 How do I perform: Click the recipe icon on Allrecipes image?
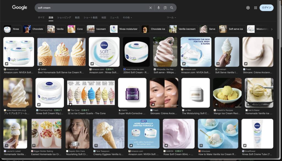click(201, 146)
